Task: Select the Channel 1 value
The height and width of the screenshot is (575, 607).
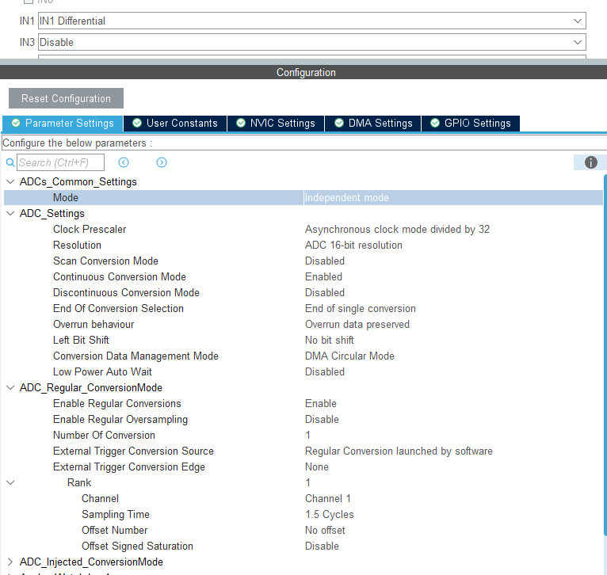Action: coord(328,499)
